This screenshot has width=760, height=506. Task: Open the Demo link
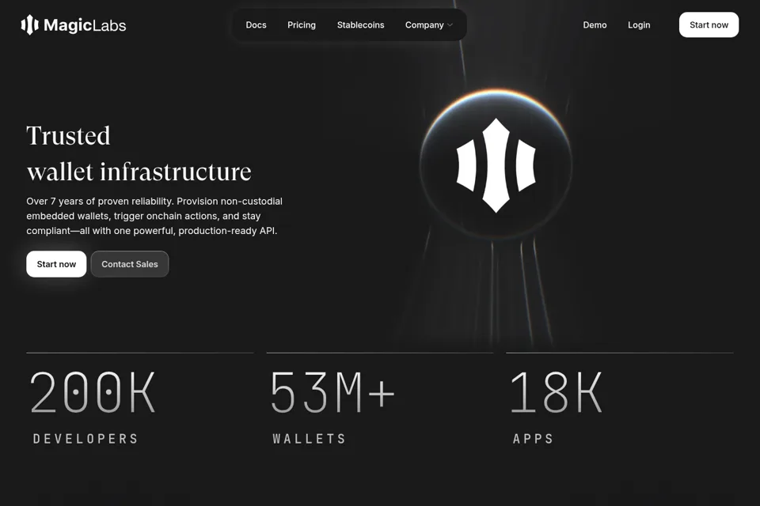595,25
